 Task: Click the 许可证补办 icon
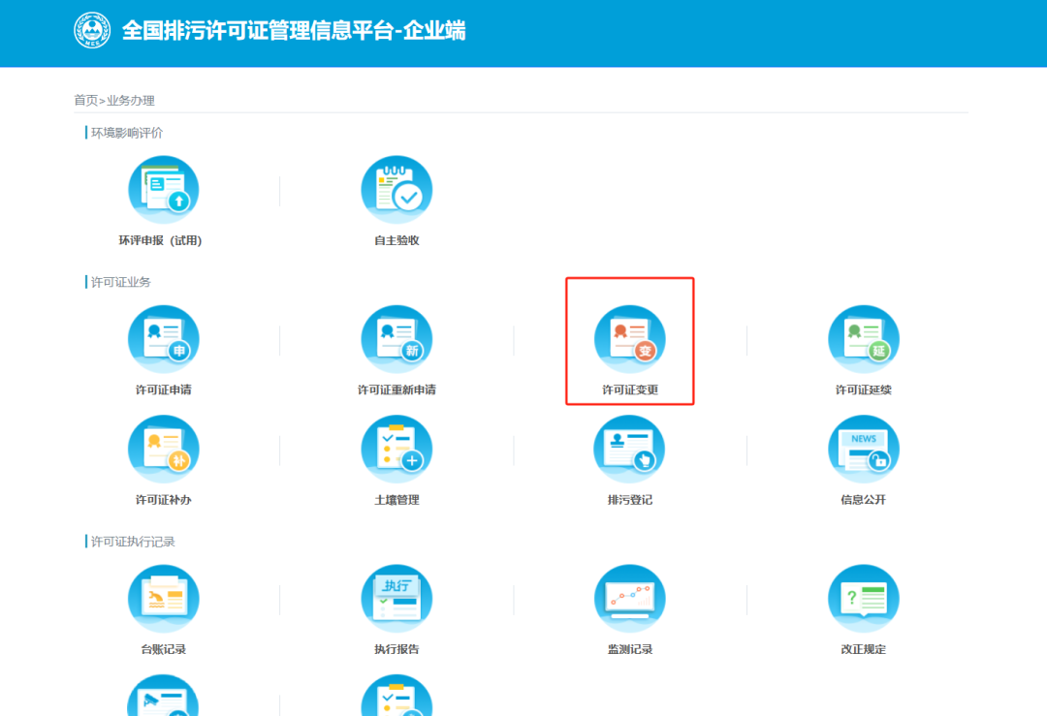click(x=163, y=451)
